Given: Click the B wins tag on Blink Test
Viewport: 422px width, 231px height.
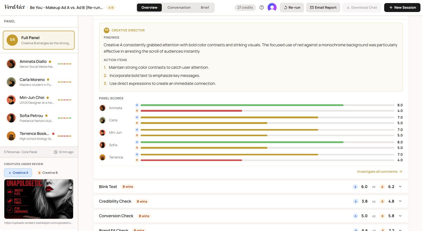Looking at the screenshot, I should (x=128, y=187).
